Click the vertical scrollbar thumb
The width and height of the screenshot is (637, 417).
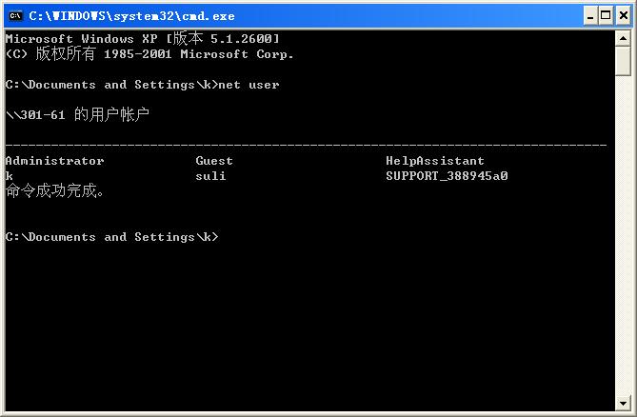624,60
